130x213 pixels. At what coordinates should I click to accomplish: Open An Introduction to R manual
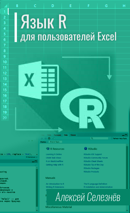click(55, 184)
